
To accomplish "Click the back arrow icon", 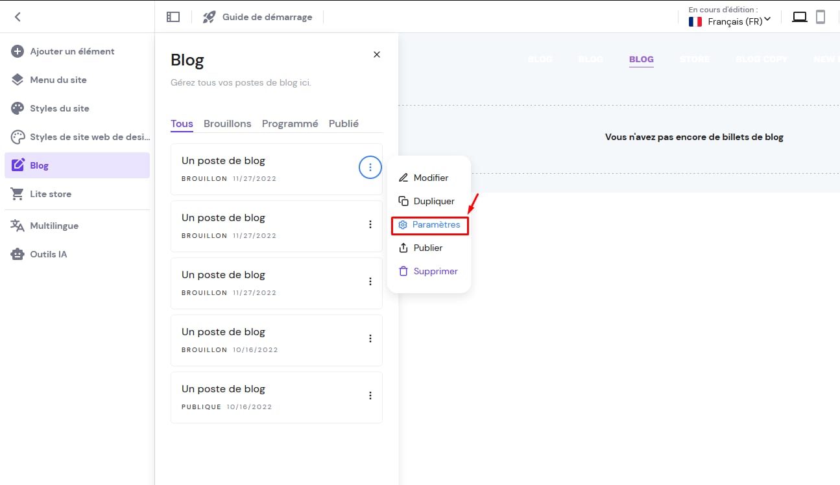I will coord(18,17).
